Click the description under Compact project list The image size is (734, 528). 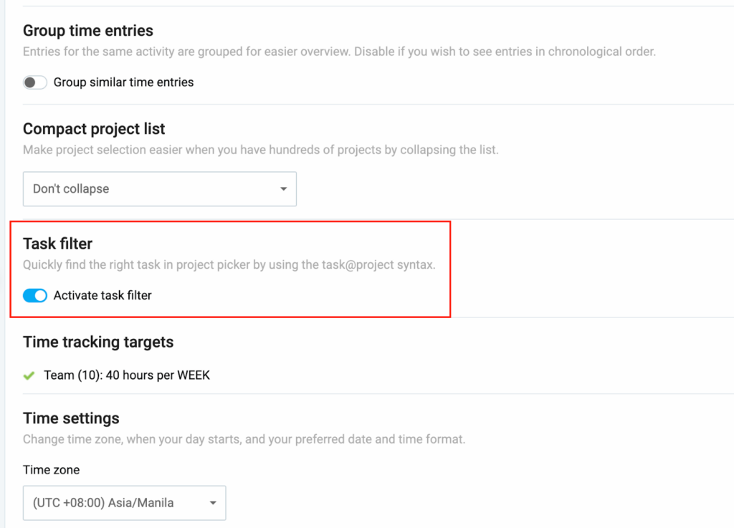pos(260,150)
